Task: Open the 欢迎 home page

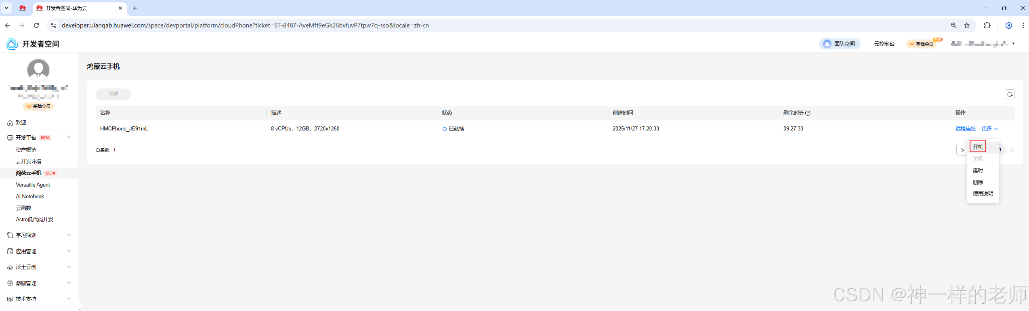Action: pos(21,123)
